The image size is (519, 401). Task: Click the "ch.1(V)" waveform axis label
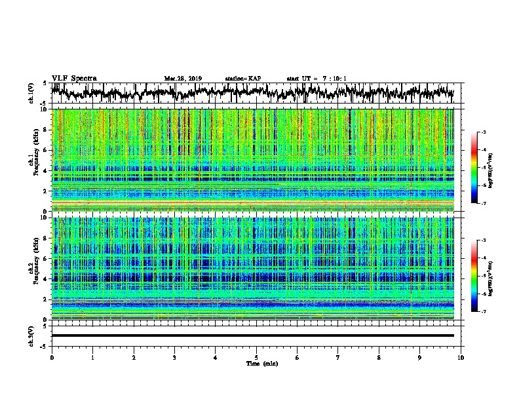click(x=31, y=93)
